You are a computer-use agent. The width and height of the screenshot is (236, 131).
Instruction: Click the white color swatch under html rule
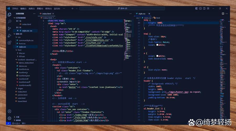pyautogui.click(x=157, y=45)
